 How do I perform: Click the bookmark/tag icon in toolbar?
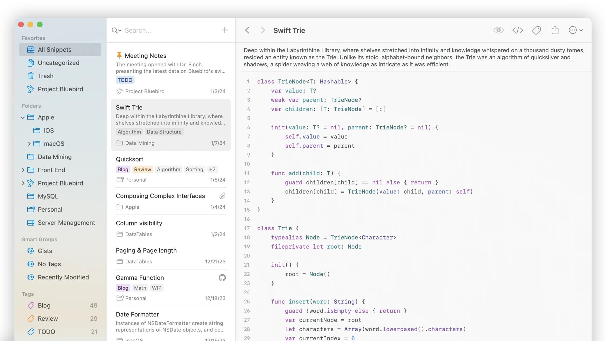point(537,30)
